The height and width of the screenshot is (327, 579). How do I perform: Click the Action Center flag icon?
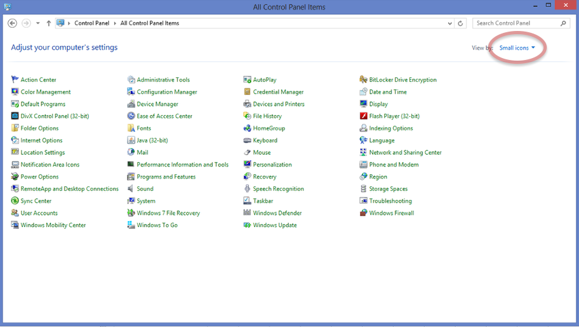[15, 79]
